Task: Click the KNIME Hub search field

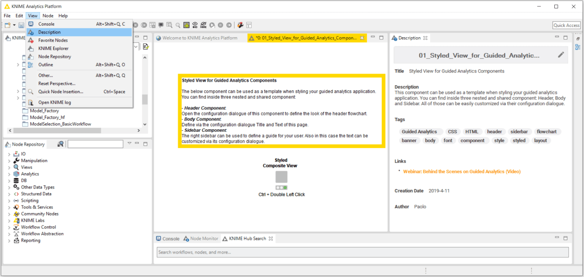Action: (x=363, y=252)
